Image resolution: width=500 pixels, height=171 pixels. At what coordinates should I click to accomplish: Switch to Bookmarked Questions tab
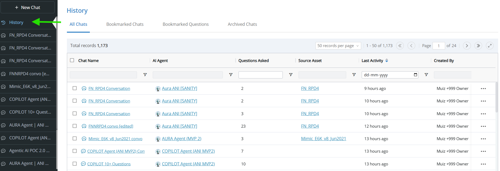[x=186, y=24]
